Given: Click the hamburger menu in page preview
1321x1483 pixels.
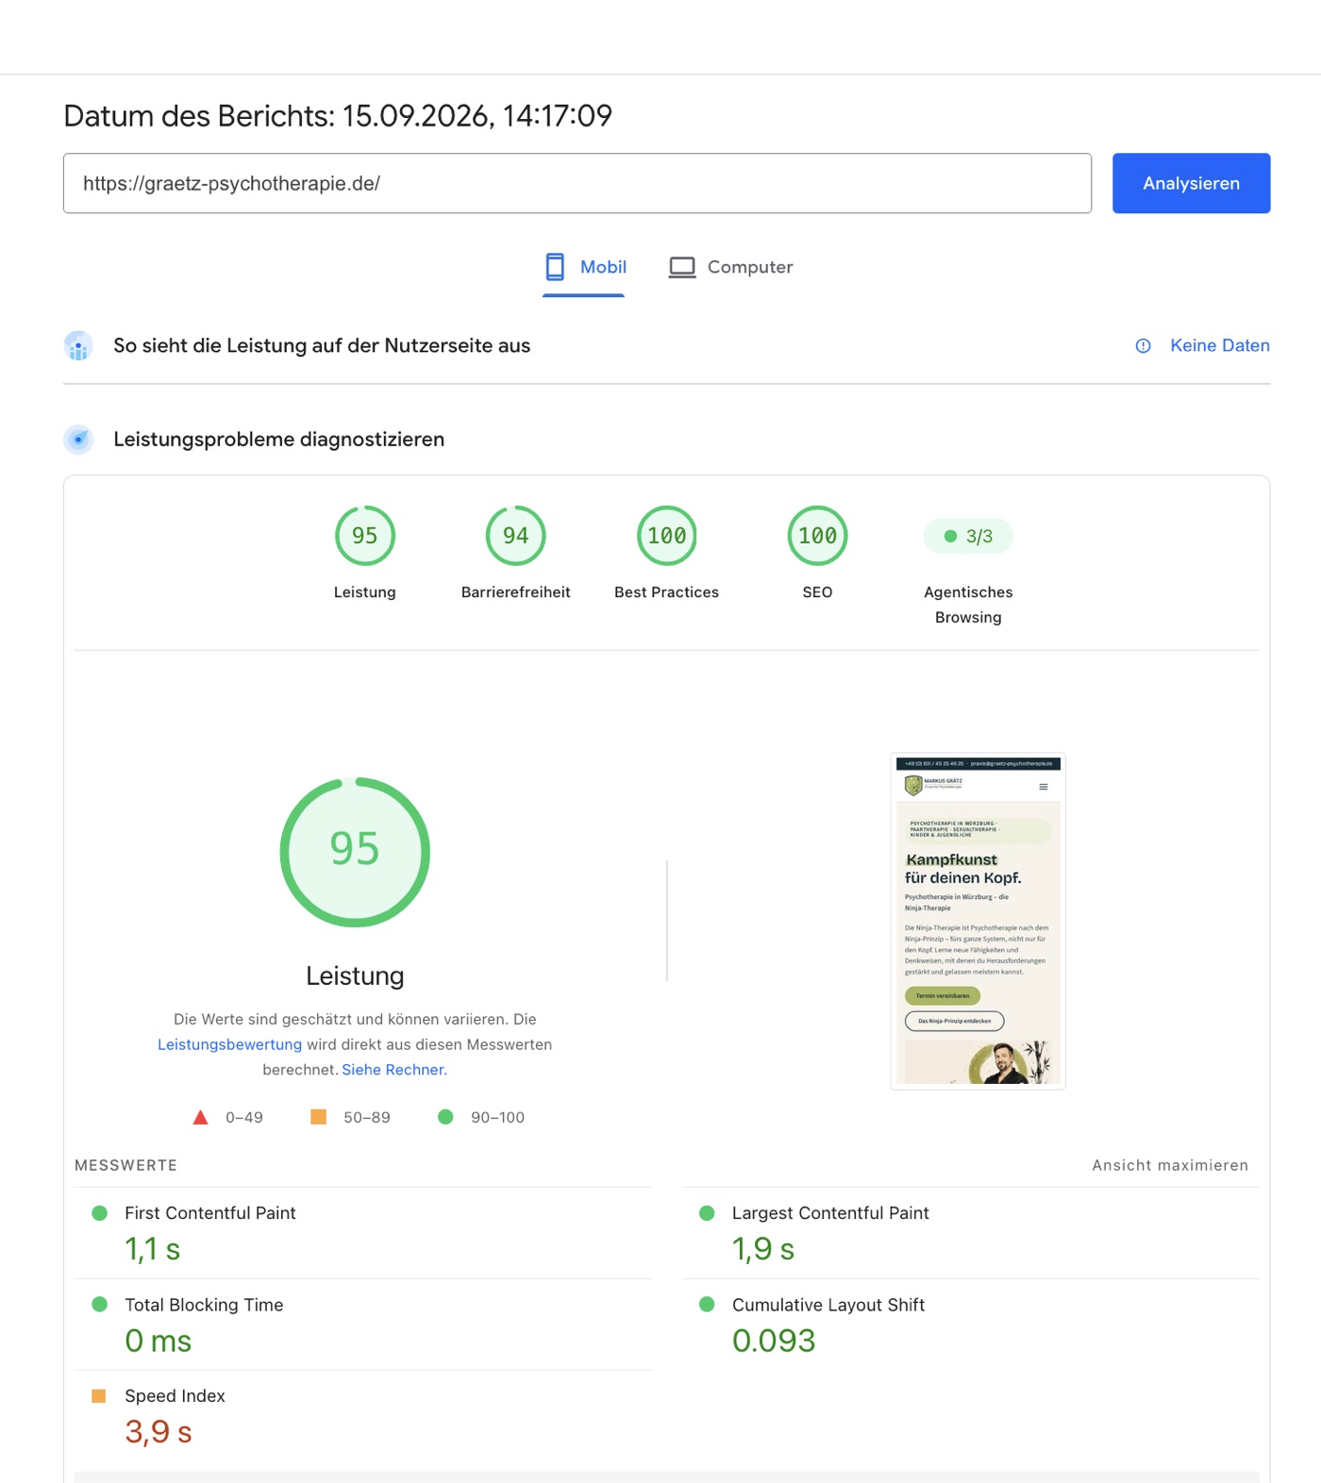Looking at the screenshot, I should click(x=1044, y=787).
